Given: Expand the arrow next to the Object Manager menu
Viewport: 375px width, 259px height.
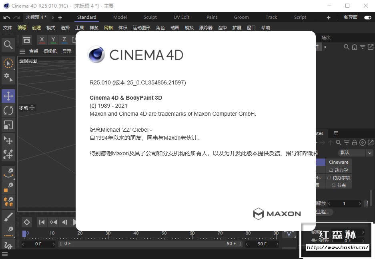Looking at the screenshot, I should (x=325, y=47).
